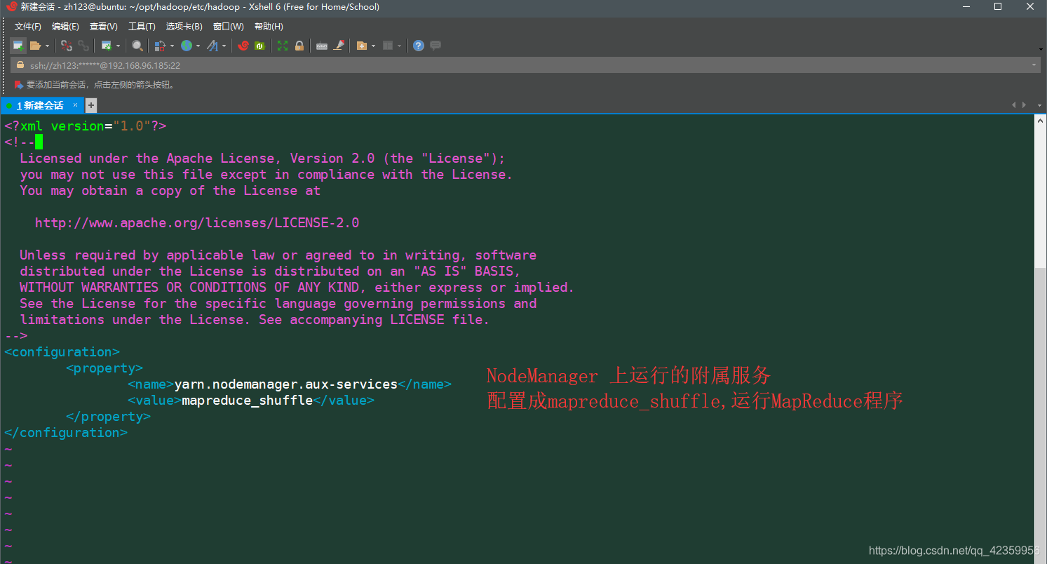Click the lock screen padlock icon
This screenshot has width=1047, height=564.
[299, 46]
